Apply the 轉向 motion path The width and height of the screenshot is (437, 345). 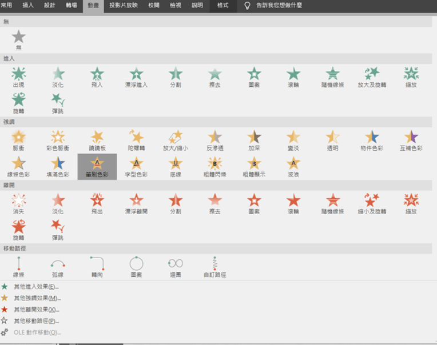97,267
